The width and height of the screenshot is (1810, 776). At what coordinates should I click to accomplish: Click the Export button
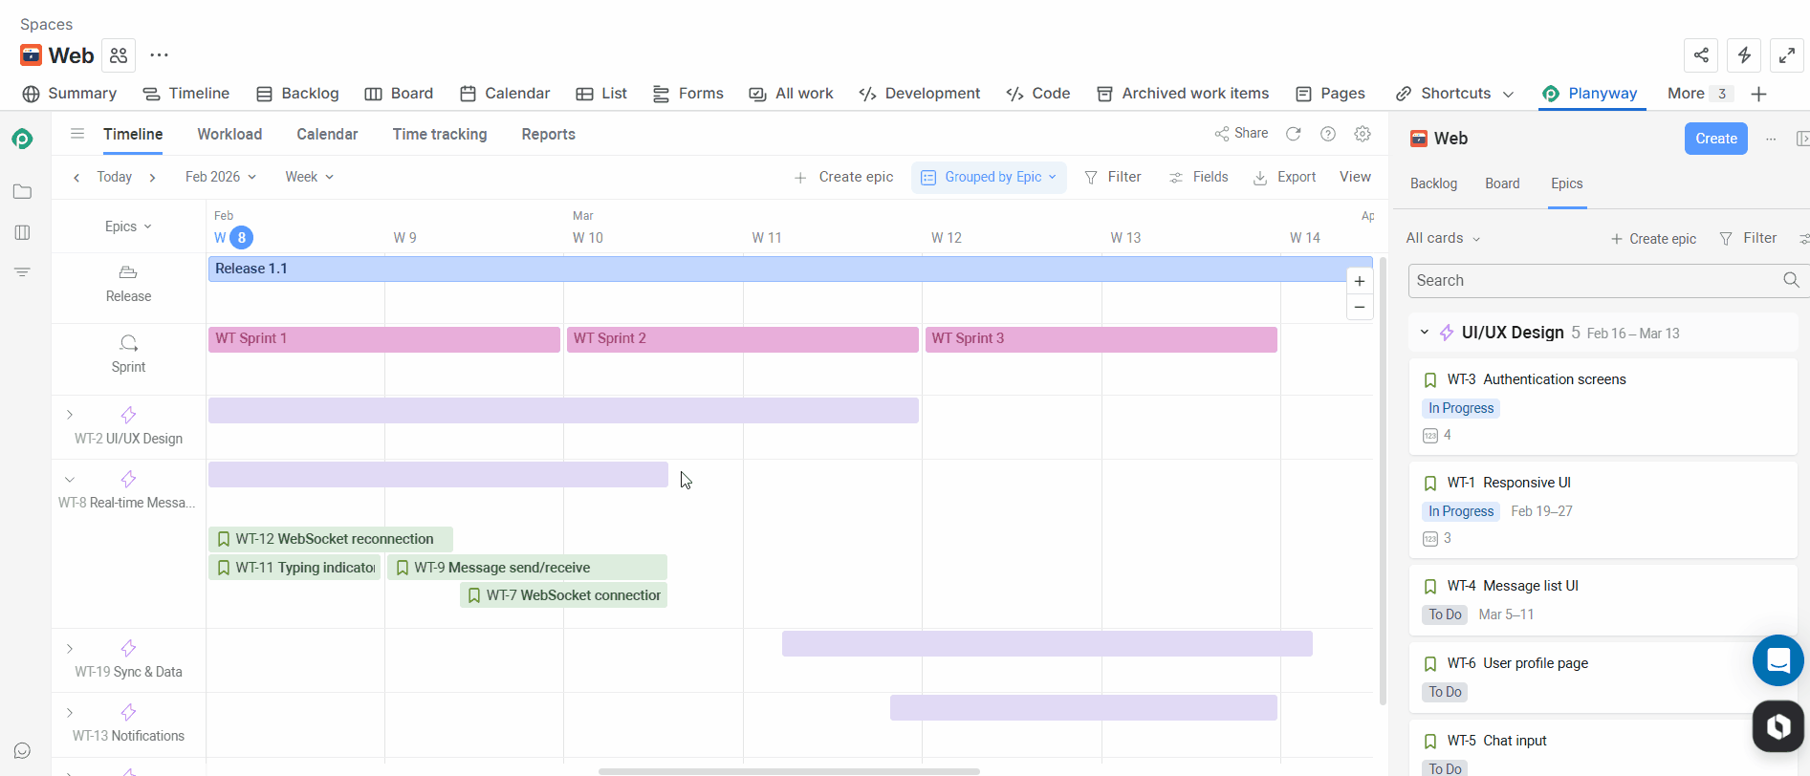pyautogui.click(x=1285, y=177)
